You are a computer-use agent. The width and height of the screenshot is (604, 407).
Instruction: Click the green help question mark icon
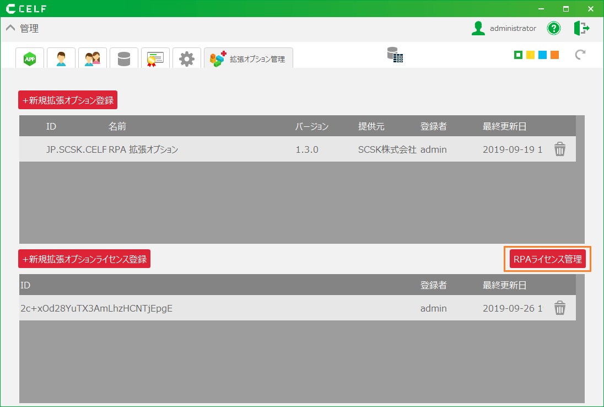coord(553,29)
